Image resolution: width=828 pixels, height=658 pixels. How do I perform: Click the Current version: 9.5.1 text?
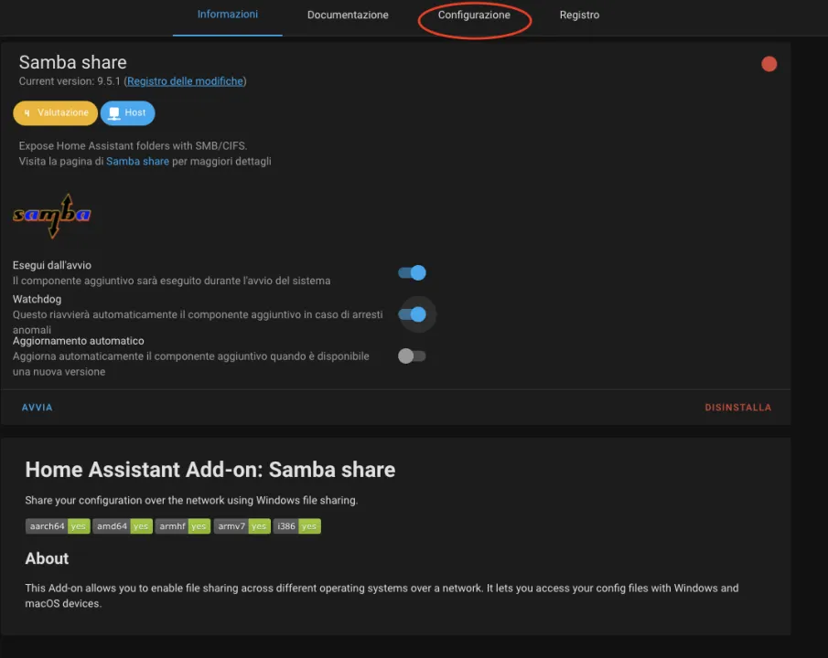(70, 81)
